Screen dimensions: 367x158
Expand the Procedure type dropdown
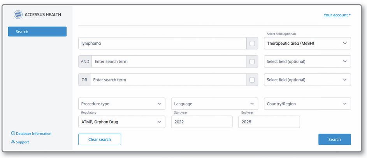[x=121, y=104]
